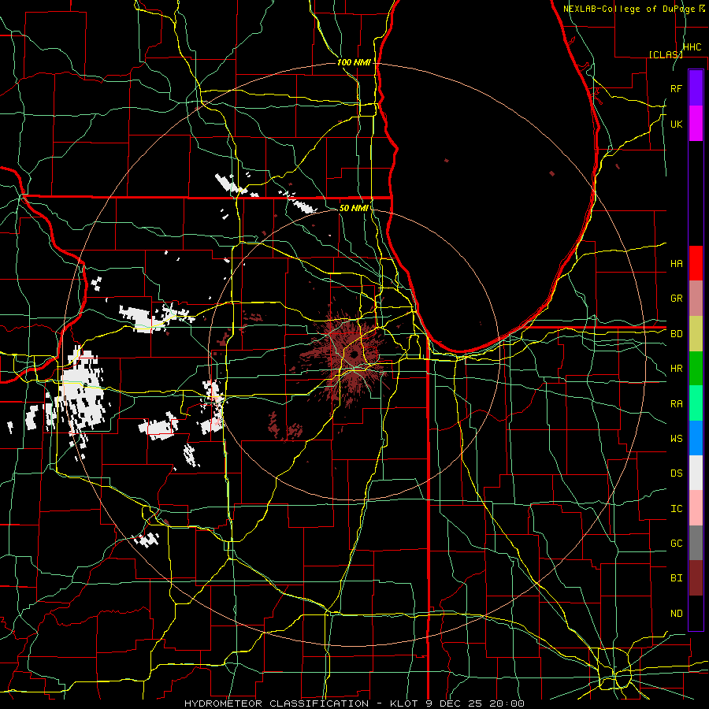Click the RA legend label

(677, 403)
